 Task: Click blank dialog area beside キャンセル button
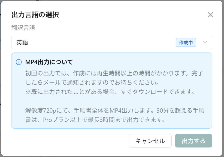[69, 141]
